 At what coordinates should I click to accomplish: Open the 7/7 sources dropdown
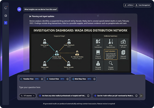click(x=28, y=96)
